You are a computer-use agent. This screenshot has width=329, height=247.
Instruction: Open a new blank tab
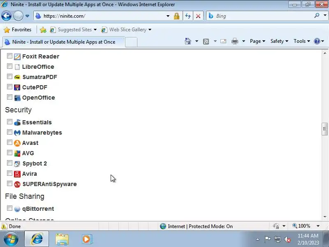pos(131,42)
